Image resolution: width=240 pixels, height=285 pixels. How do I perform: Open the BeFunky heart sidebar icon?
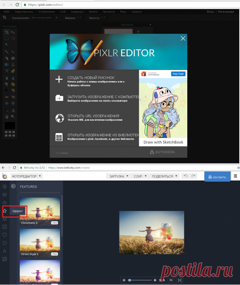click(x=4, y=235)
